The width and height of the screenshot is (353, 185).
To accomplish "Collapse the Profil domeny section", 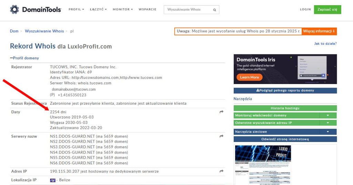I will coord(24,58).
